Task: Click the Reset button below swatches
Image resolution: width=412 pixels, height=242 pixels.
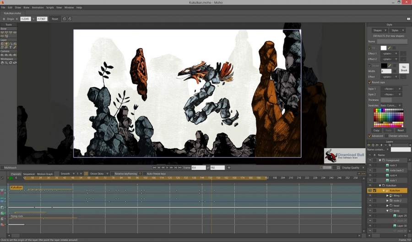Action: coord(401,130)
